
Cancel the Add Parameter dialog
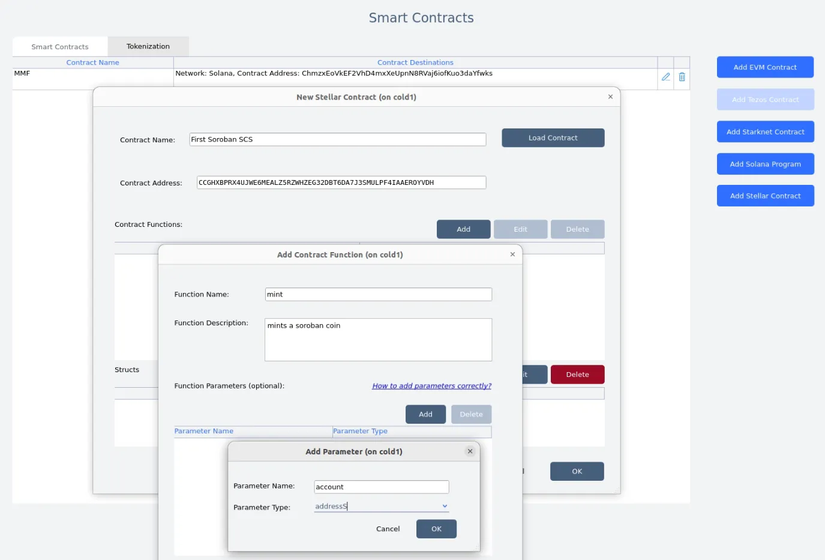point(388,529)
